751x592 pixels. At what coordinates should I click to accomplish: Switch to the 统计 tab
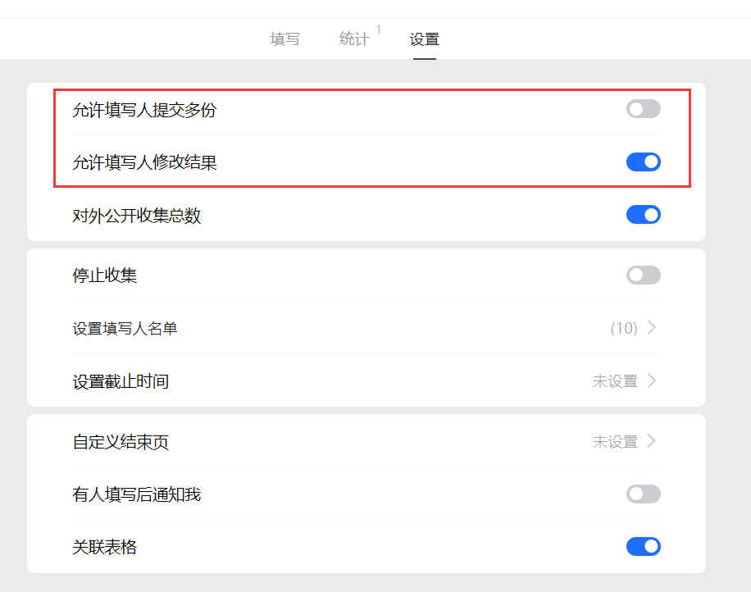[354, 38]
